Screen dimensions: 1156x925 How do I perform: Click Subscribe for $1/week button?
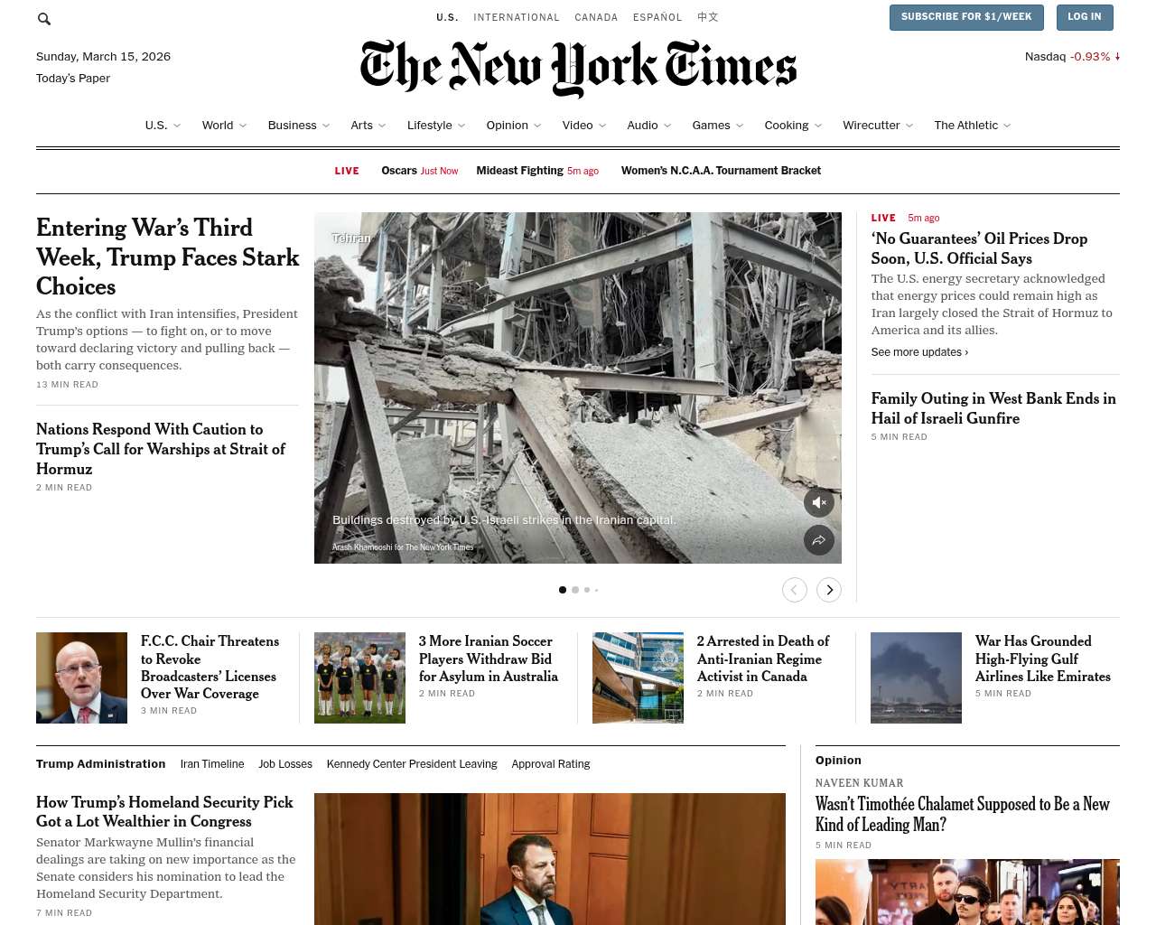click(966, 17)
